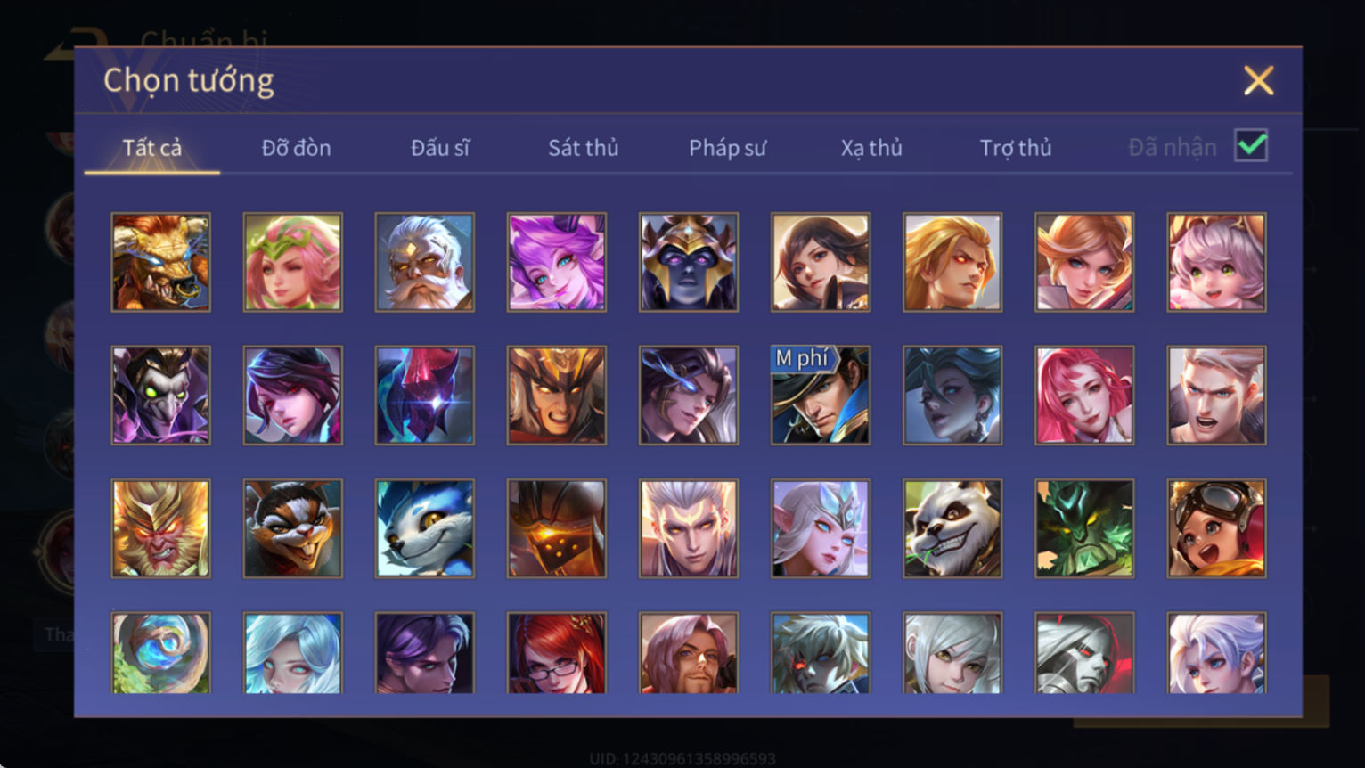Screen dimensions: 1365x768
Task: Choose the red-haired hero with glasses
Action: point(557,653)
